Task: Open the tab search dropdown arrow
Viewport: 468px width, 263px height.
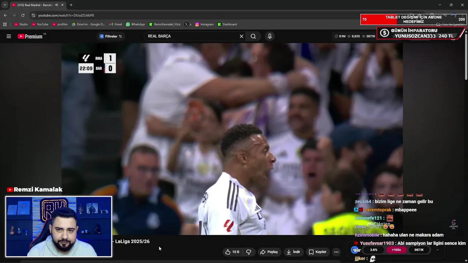Action: 5,5
